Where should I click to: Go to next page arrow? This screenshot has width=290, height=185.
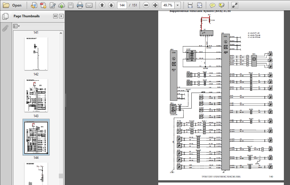[x=111, y=5]
